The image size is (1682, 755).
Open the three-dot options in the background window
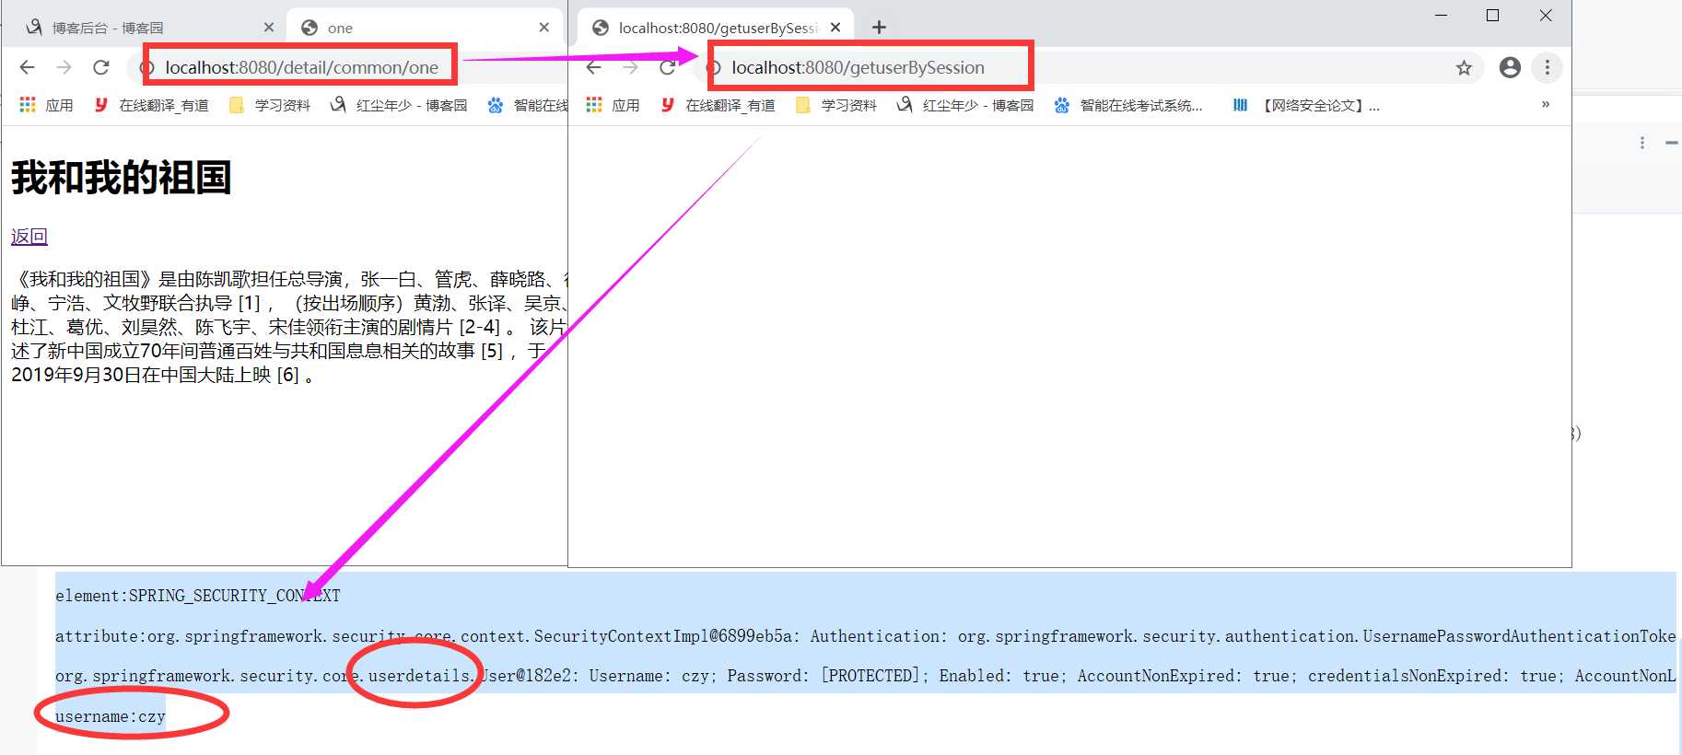click(1642, 143)
